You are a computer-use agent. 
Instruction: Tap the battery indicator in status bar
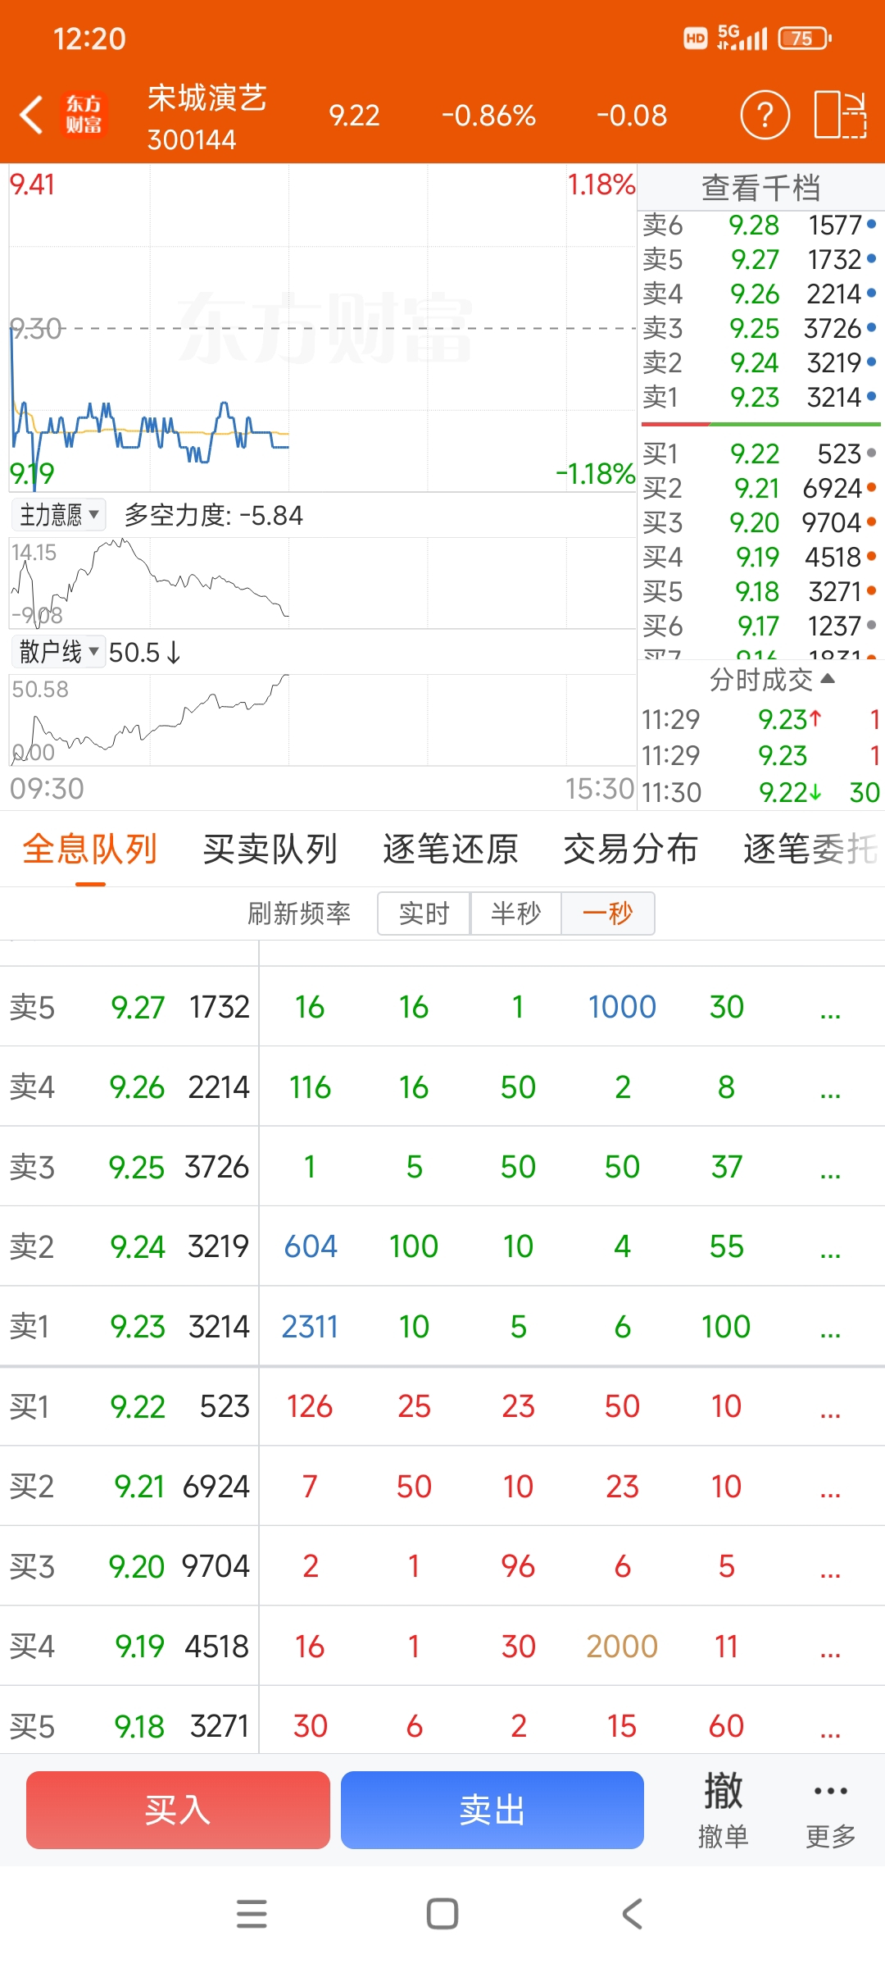click(x=805, y=39)
